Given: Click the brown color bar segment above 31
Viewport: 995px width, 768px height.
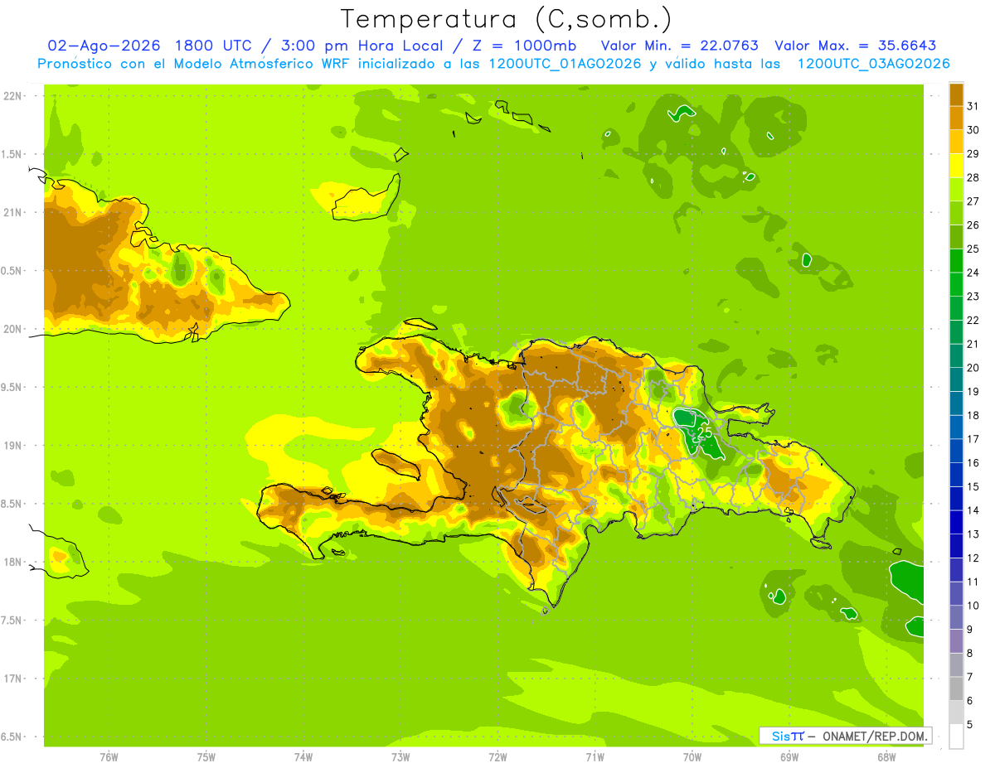Looking at the screenshot, I should (956, 94).
